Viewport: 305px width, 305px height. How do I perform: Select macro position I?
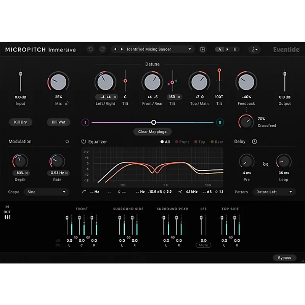pyautogui.click(x=85, y=122)
